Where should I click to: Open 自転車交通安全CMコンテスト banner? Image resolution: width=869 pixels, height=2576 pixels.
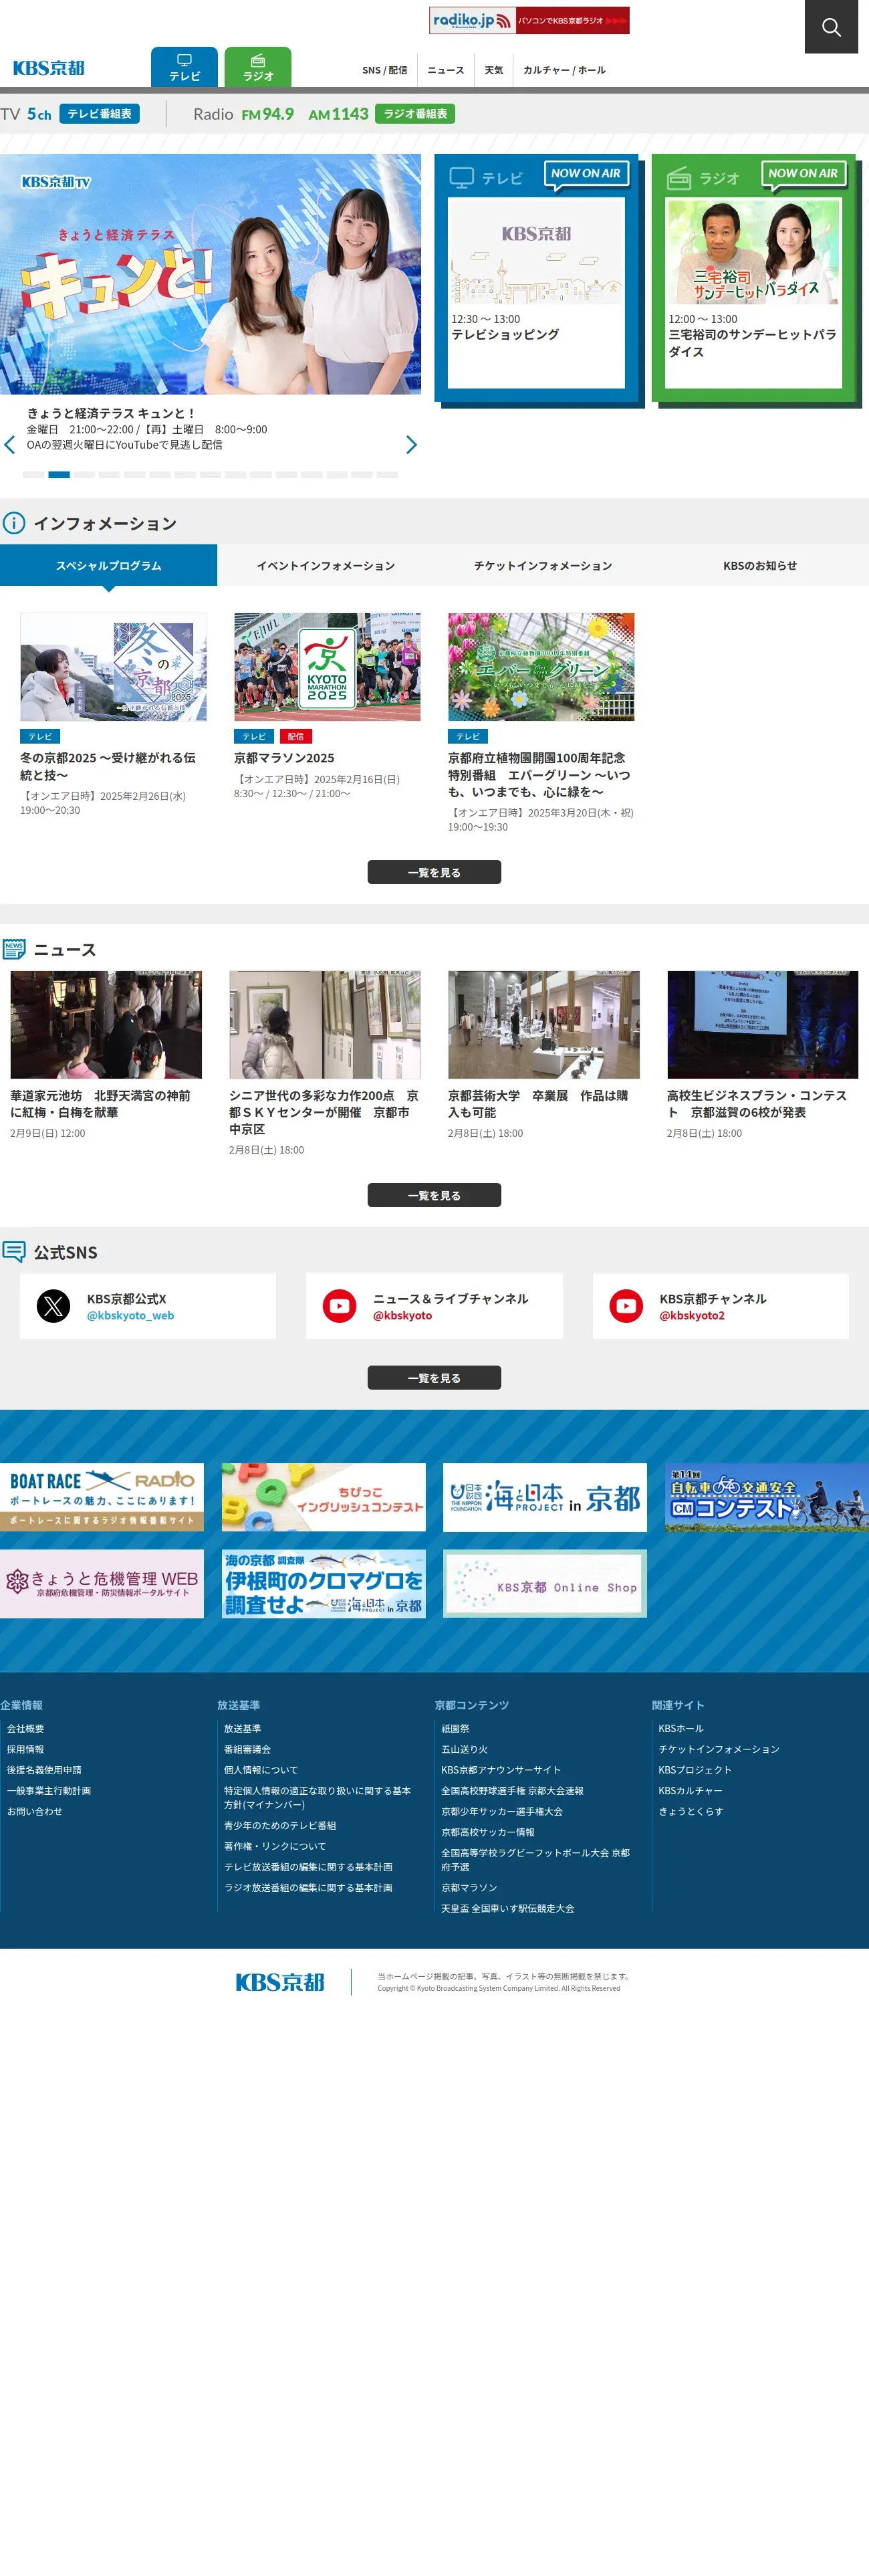pos(767,1497)
